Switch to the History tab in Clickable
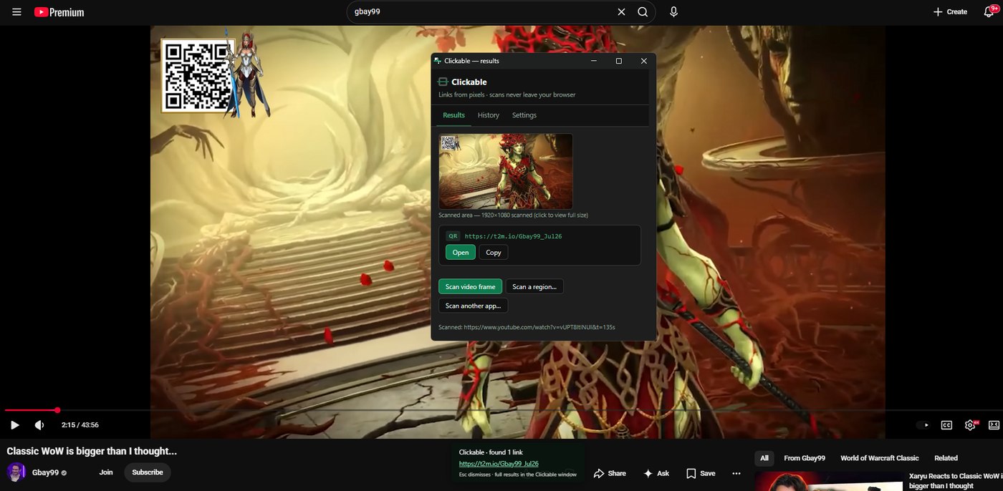The width and height of the screenshot is (1003, 491). (489, 115)
